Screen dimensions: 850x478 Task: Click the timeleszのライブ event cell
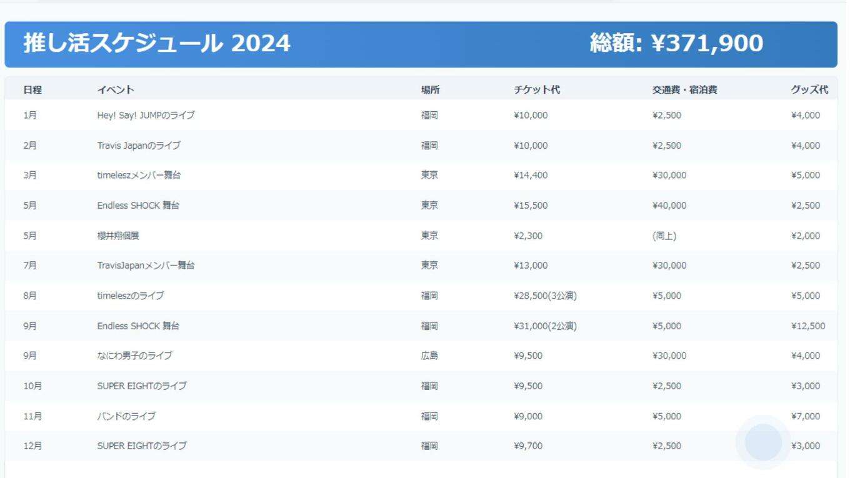[x=131, y=296]
